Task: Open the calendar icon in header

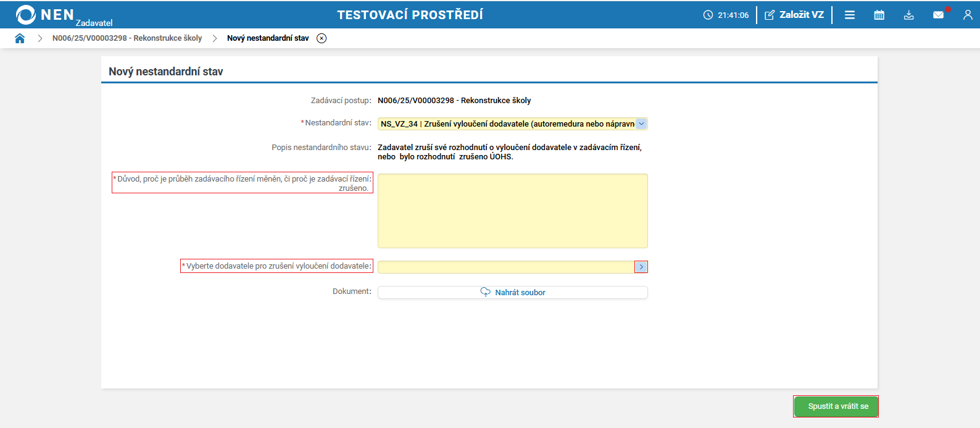Action: tap(879, 15)
